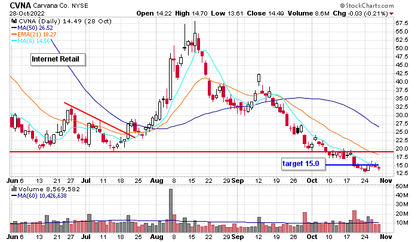This screenshot has width=418, height=242.
Task: Click the Volume 8,569,582 legend text
Action: click(x=49, y=189)
